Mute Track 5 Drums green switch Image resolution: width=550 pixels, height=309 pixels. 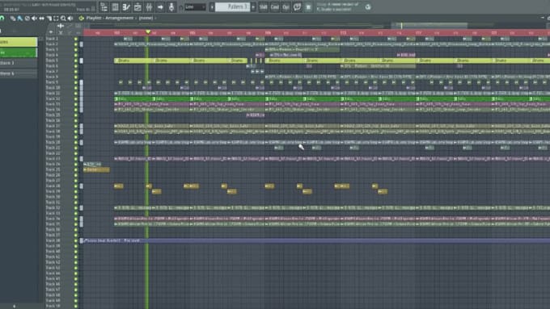coord(75,61)
